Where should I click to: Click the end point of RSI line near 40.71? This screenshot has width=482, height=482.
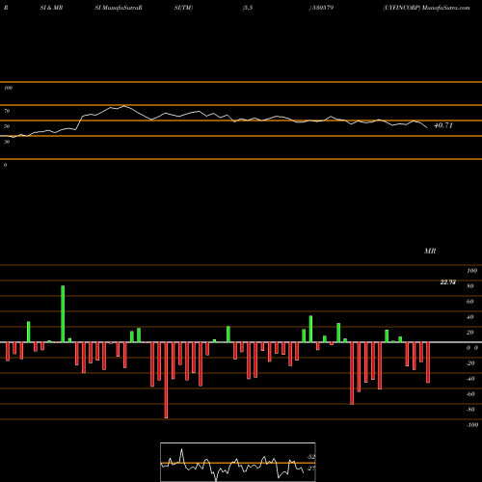(x=427, y=128)
